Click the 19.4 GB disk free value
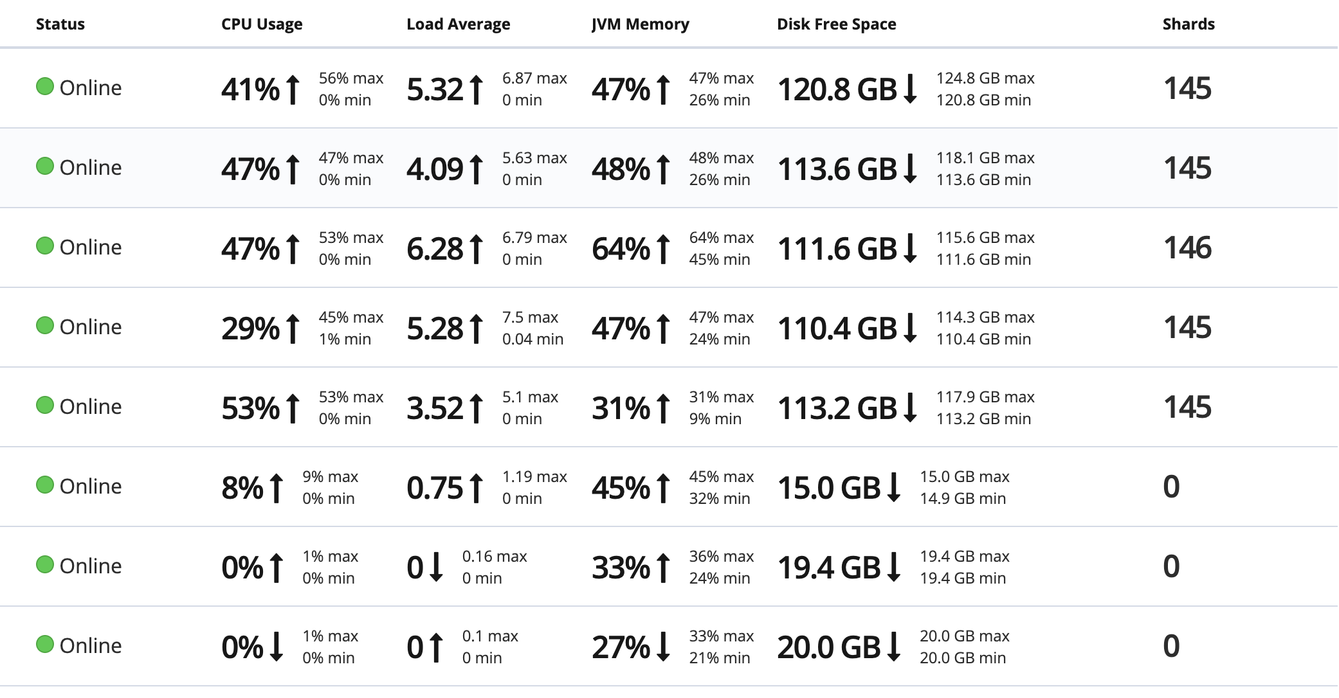The image size is (1339, 698). pyautogui.click(x=830, y=568)
